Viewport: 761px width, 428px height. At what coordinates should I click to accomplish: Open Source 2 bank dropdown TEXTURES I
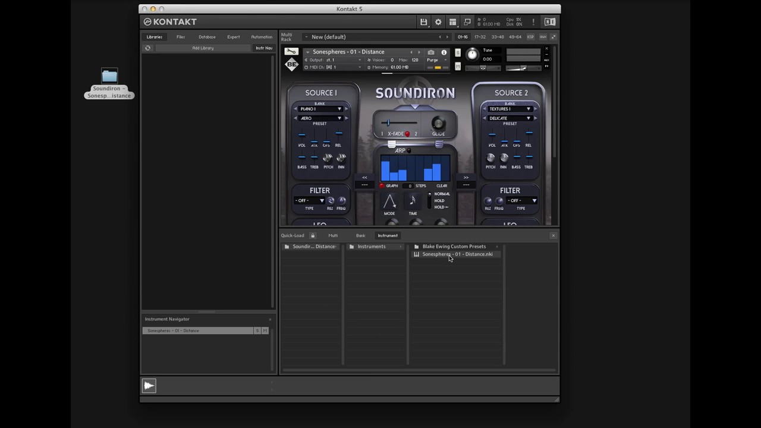pos(510,109)
